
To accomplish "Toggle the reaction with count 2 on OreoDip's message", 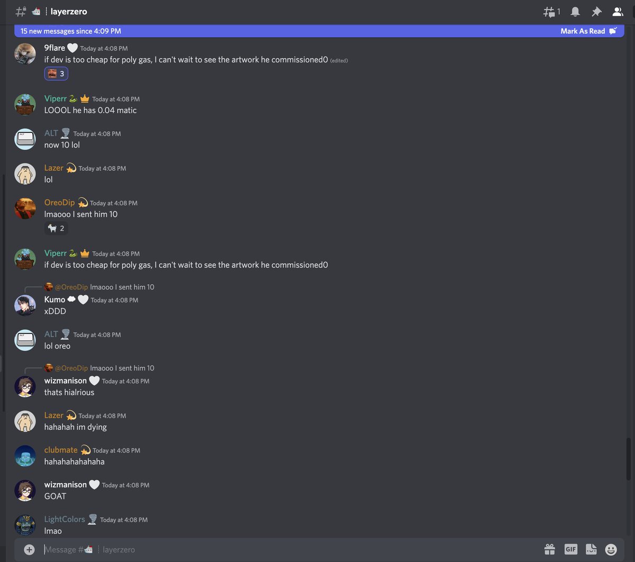I will click(56, 228).
